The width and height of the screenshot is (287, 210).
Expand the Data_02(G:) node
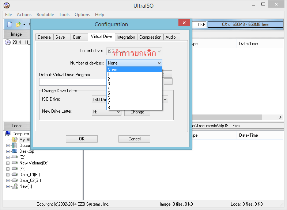pos(8,180)
